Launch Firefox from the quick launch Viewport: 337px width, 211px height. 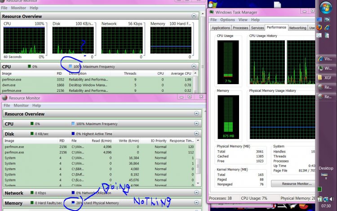[x=319, y=27]
